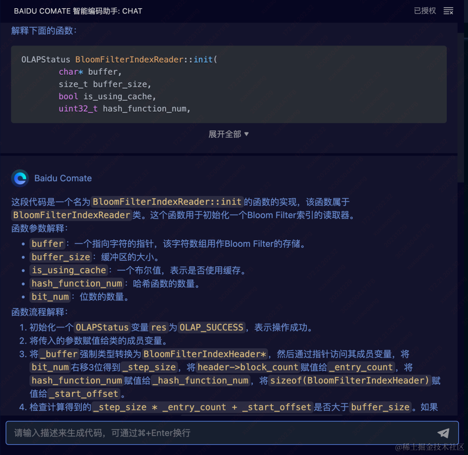Click the paper plane send icon

point(443,433)
